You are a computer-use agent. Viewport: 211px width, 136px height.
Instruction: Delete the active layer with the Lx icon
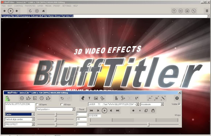137,98
